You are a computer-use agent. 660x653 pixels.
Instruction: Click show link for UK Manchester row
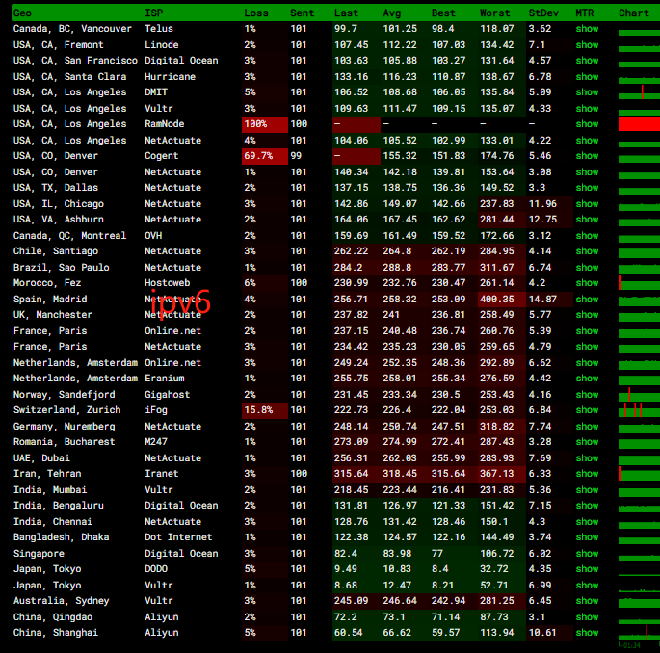[x=587, y=315]
